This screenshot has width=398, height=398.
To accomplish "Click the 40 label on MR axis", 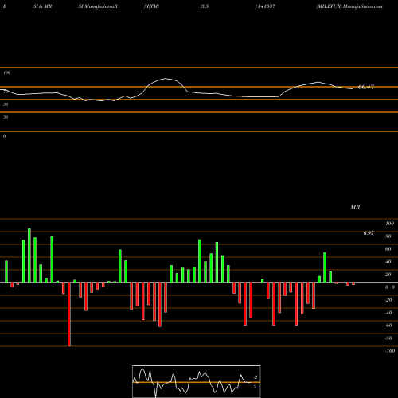I will pyautogui.click(x=388, y=262).
